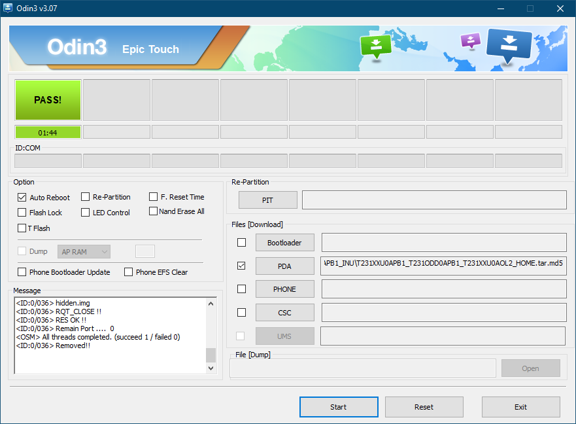
Task: Open the AP RAM dump dropdown
Action: [x=84, y=252]
